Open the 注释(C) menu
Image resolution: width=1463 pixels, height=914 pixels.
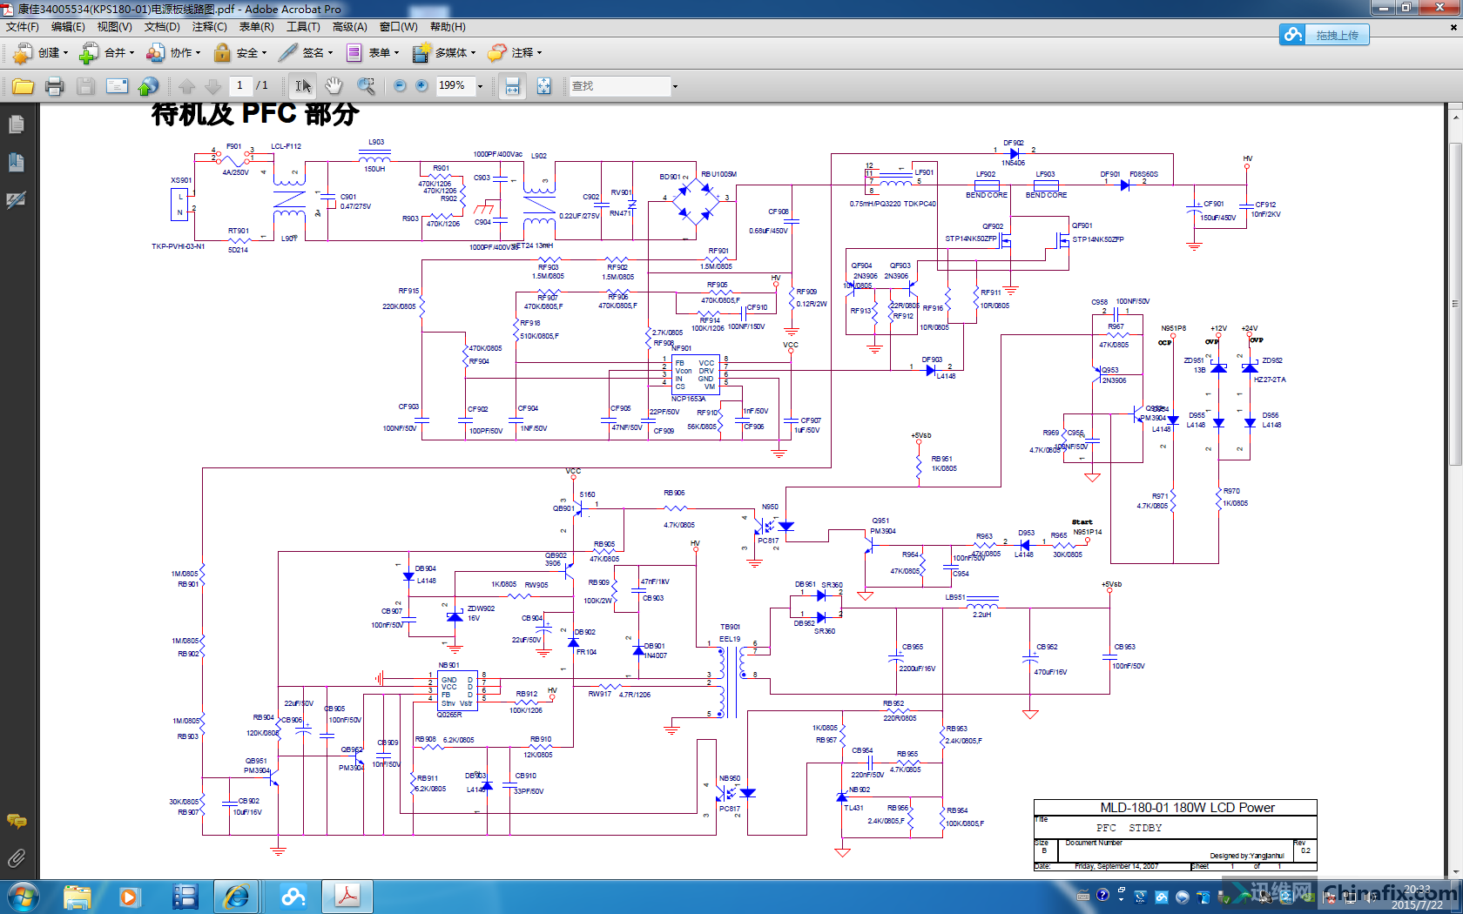coord(209,27)
